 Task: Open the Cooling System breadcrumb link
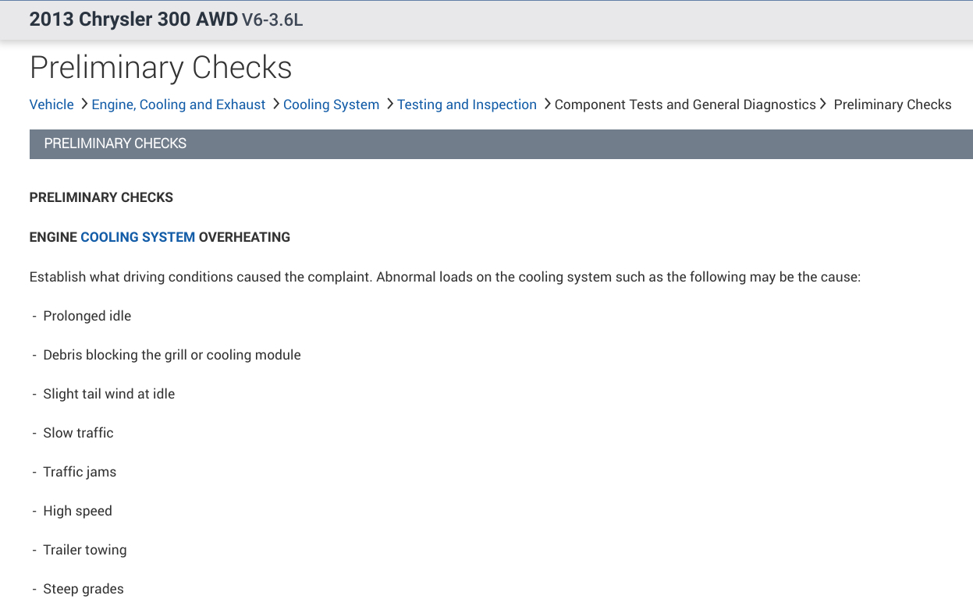coord(331,105)
